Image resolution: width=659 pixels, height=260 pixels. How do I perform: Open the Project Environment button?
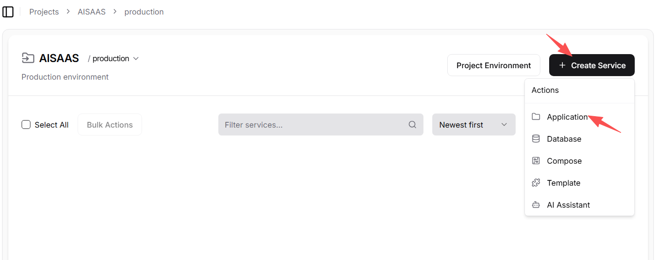tap(494, 65)
